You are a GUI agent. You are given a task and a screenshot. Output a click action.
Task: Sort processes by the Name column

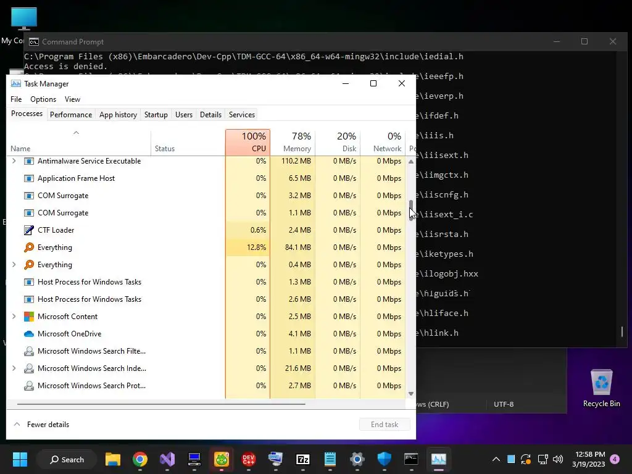pyautogui.click(x=79, y=142)
